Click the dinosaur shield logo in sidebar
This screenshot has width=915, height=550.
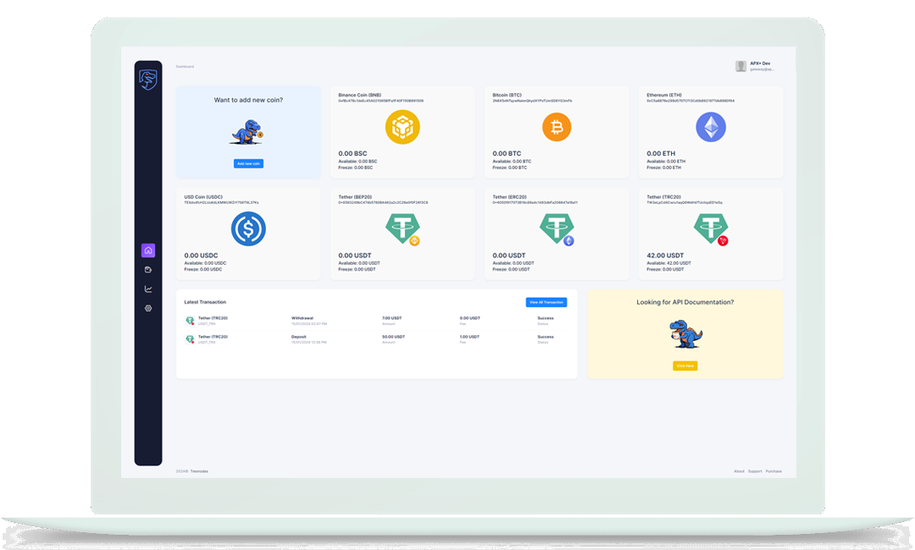tap(147, 80)
